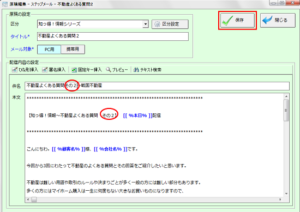This screenshot has height=212, width=300.
Task: Click into the 件名 subject field
Action: 157,86
